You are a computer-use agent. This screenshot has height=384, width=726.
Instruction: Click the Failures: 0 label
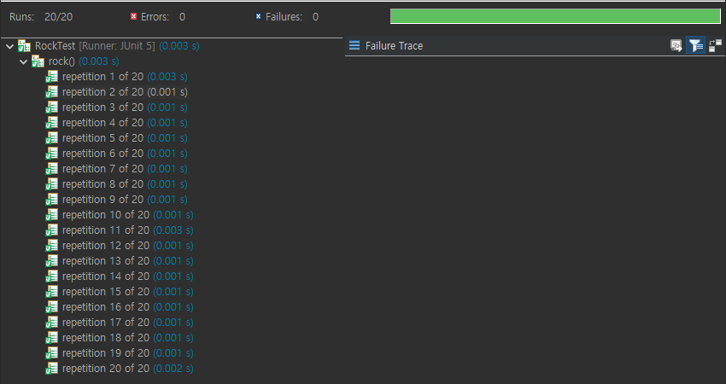[292, 17]
